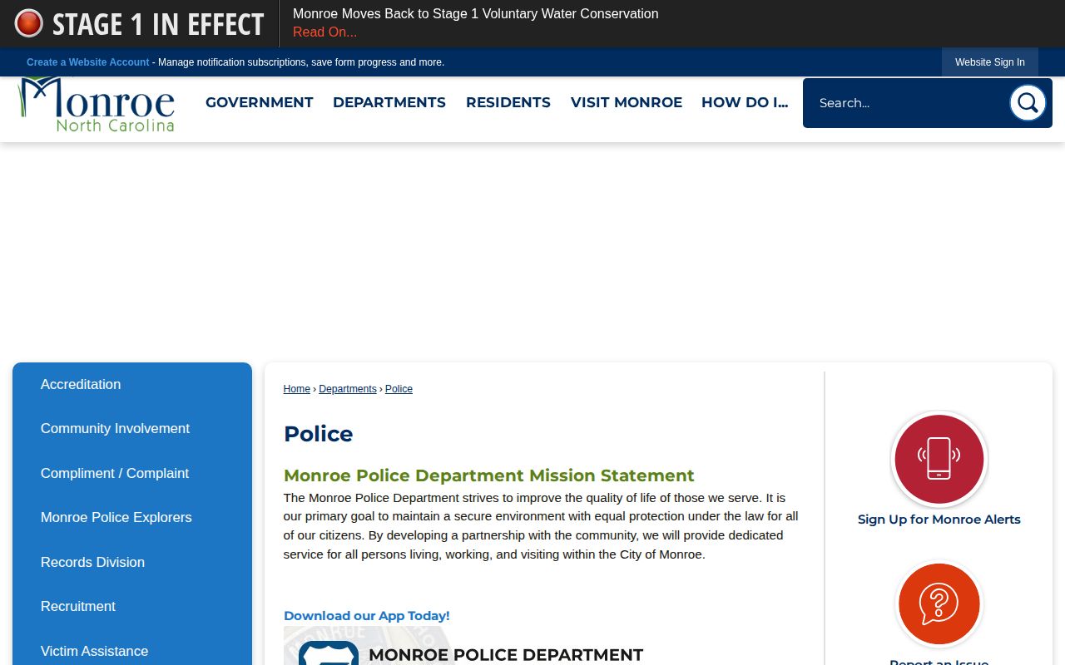
Task: Click the Departments breadcrumb link
Action: pos(348,389)
